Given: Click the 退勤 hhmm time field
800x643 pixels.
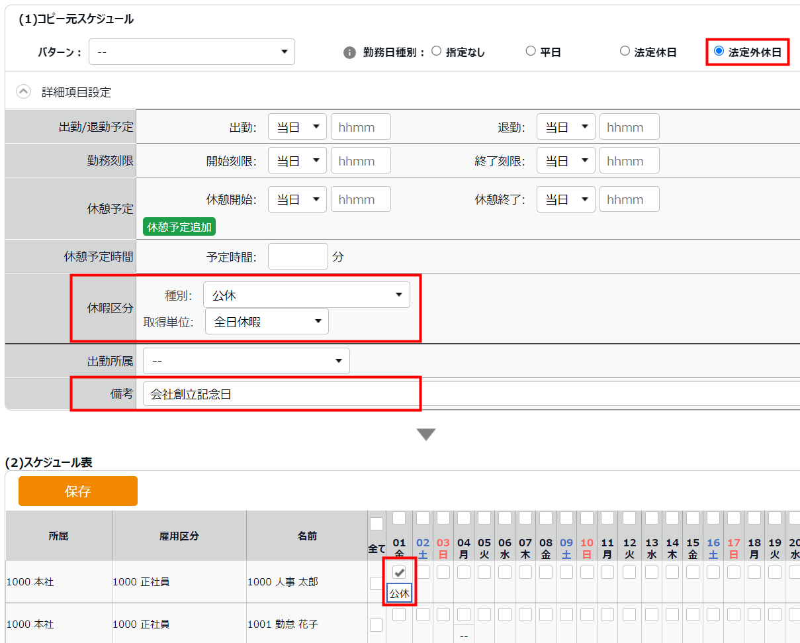Looking at the screenshot, I should tap(629, 126).
